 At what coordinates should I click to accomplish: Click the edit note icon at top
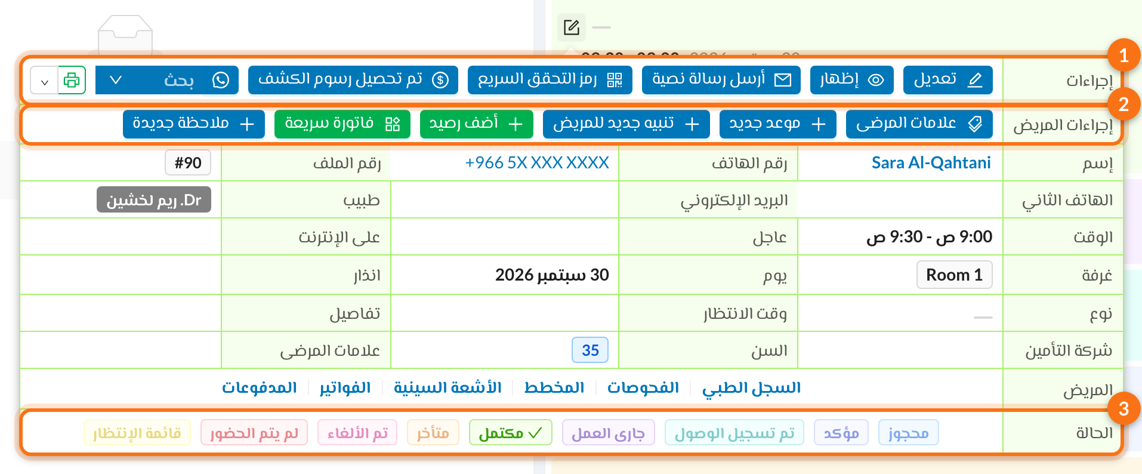(572, 27)
